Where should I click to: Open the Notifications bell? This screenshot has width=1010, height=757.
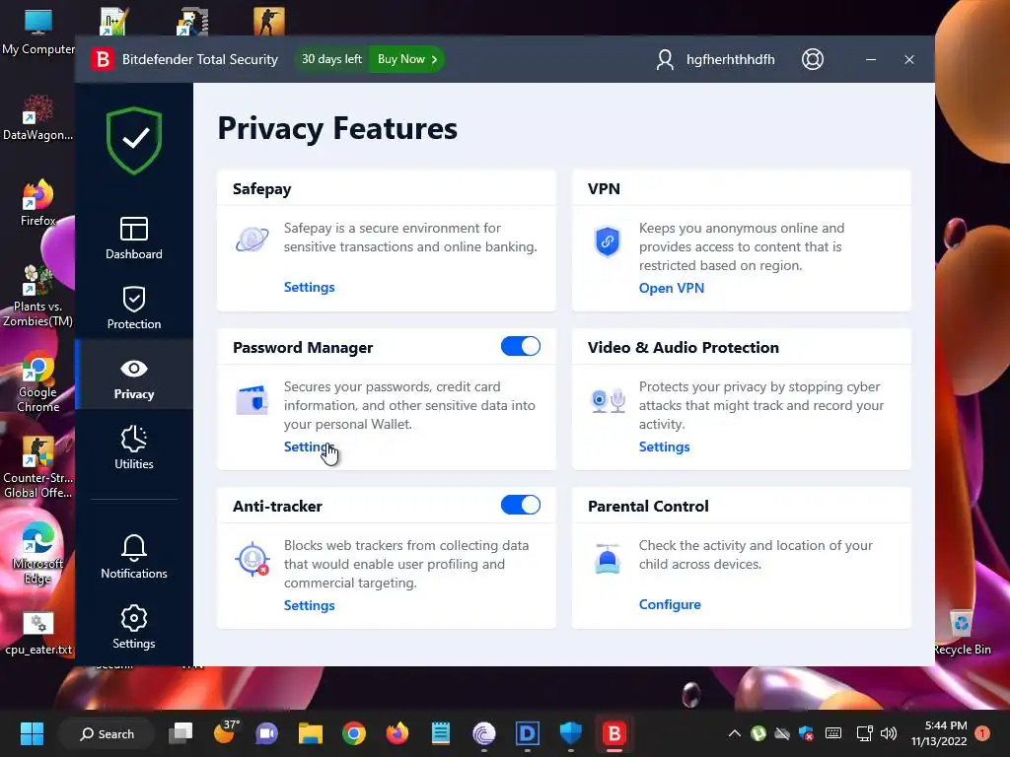(134, 557)
